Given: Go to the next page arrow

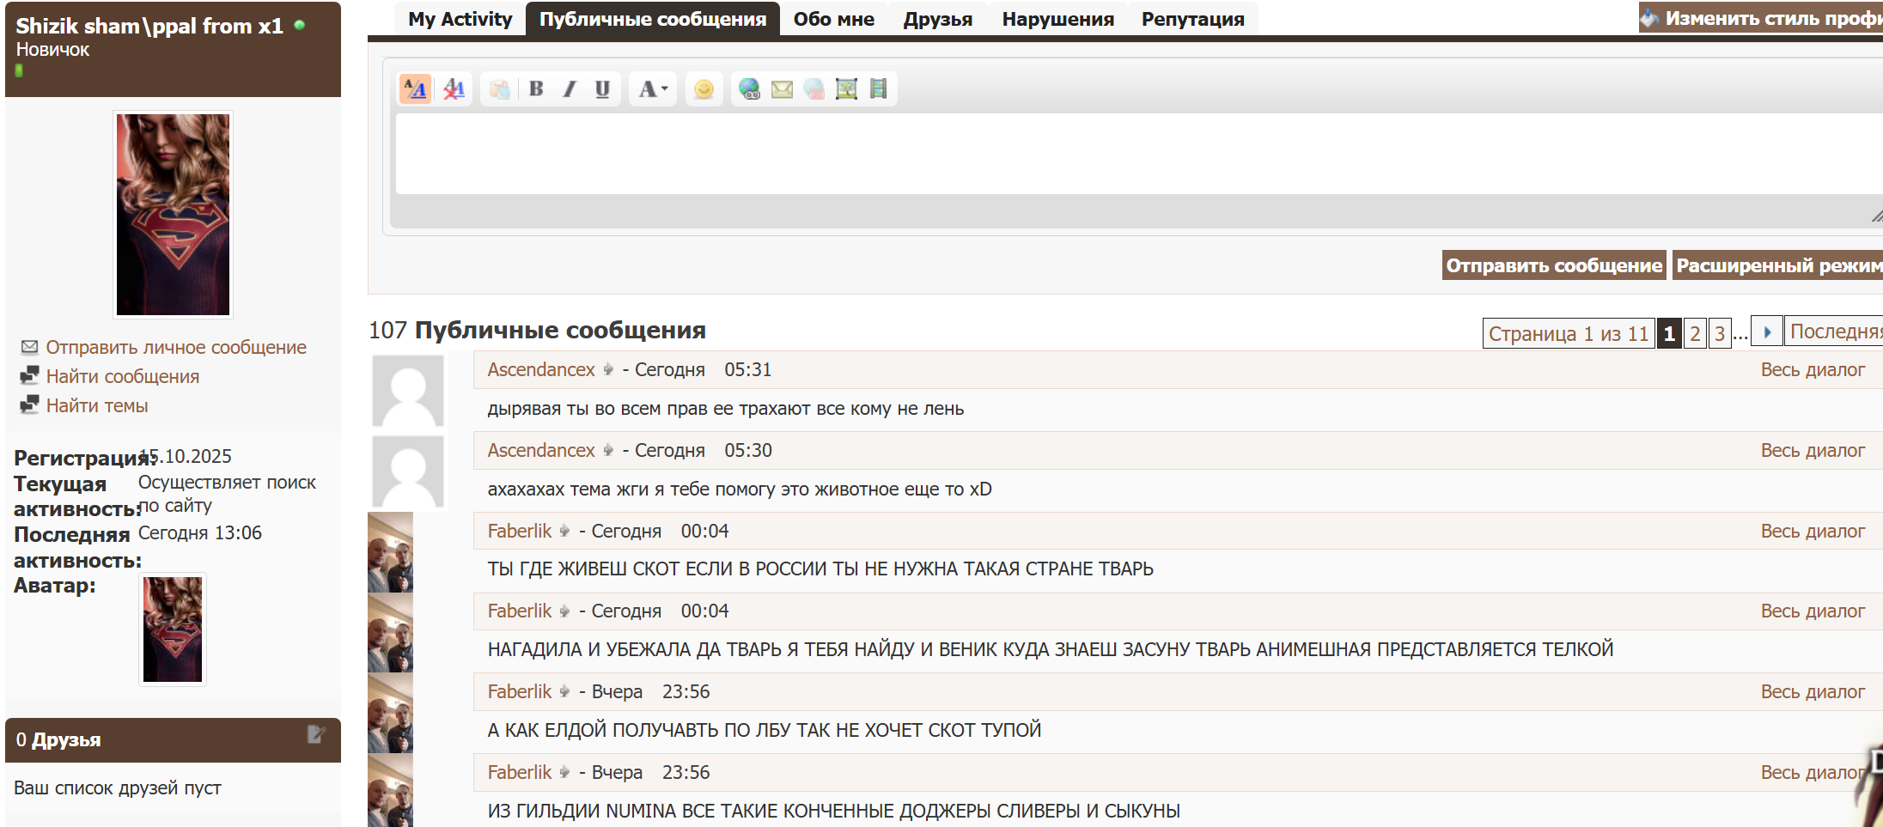Looking at the screenshot, I should click(1766, 331).
